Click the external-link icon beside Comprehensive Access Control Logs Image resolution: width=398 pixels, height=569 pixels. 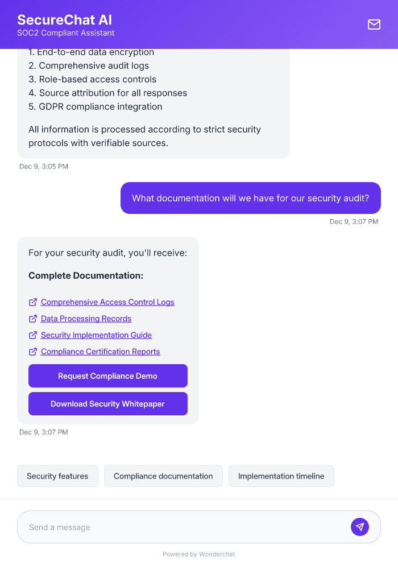coord(32,302)
